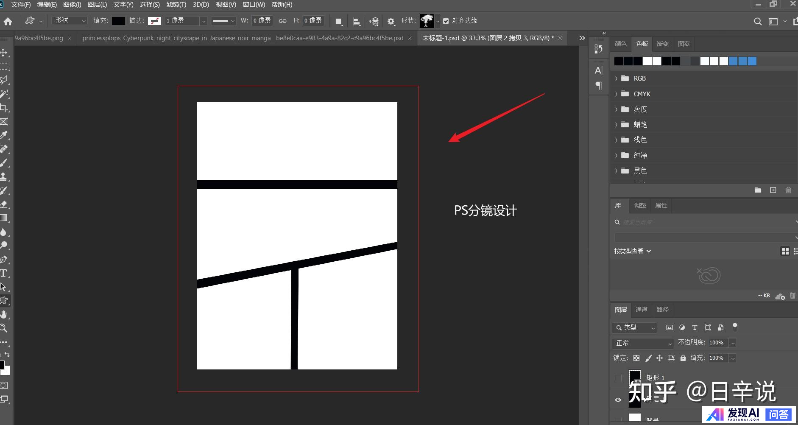Click the Zoom tool in the toolbar
Image resolution: width=798 pixels, height=425 pixels.
point(4,328)
